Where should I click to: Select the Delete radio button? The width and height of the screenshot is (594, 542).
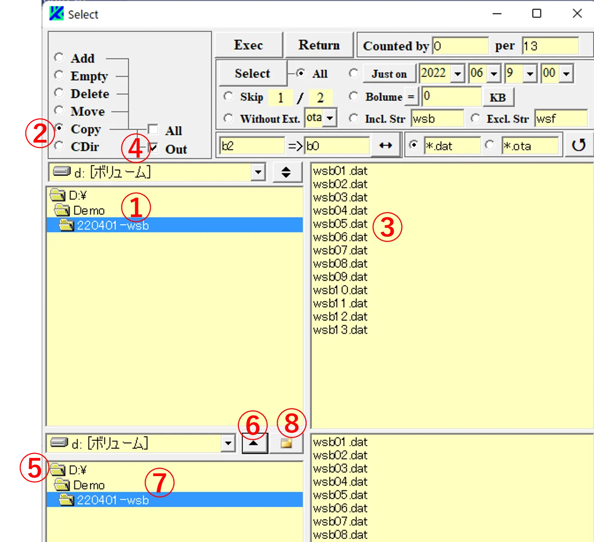[59, 93]
